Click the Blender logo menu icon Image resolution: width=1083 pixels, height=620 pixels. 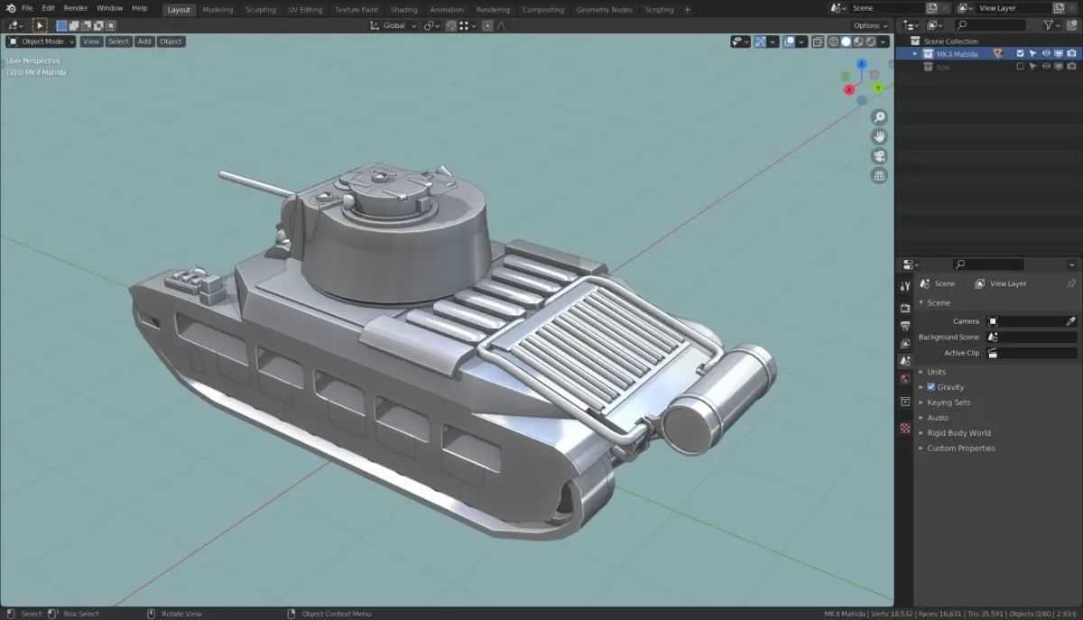(11, 8)
